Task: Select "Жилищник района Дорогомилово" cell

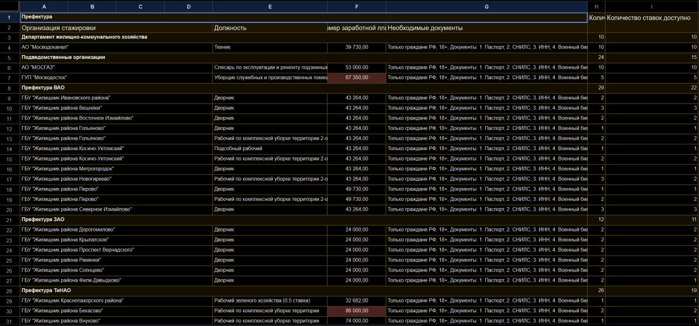Action: (116, 230)
